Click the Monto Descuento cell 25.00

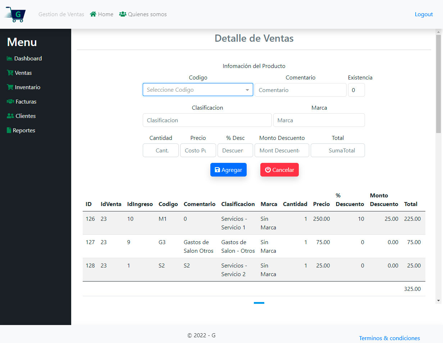391,219
